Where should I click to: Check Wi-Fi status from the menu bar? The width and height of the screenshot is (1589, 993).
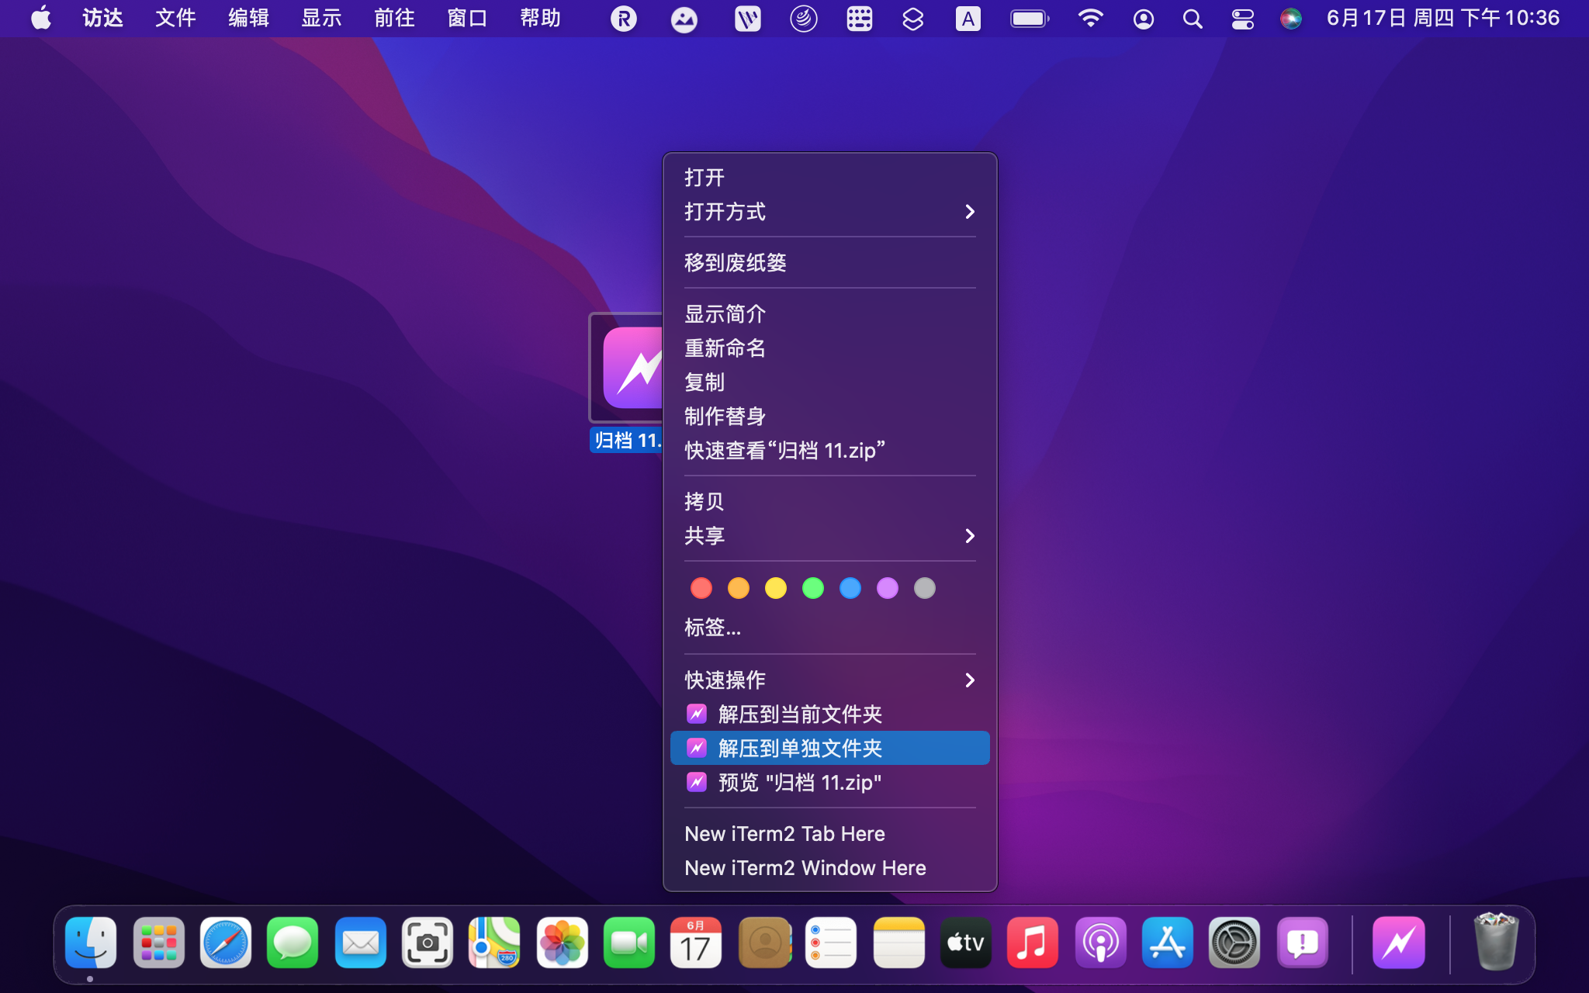[x=1090, y=18]
